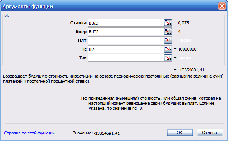Click into the empty Плт field
The width and height of the screenshot is (228, 141).
click(x=126, y=40)
